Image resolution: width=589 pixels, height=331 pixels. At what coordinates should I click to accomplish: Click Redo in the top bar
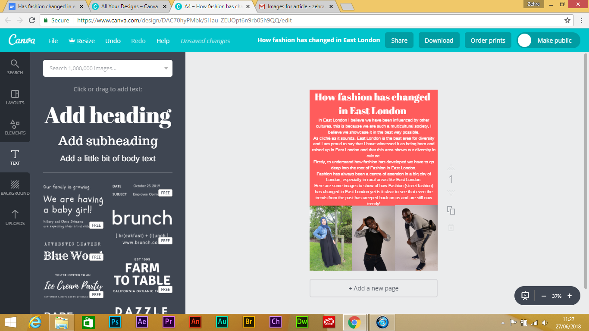(x=138, y=41)
